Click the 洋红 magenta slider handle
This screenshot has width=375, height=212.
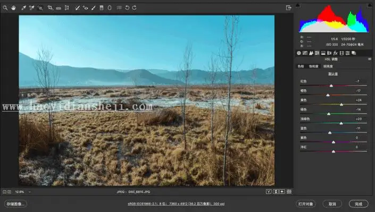pyautogui.click(x=334, y=151)
